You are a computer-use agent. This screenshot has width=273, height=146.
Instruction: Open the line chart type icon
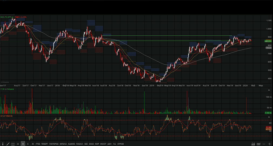pyautogui.click(x=253, y=144)
